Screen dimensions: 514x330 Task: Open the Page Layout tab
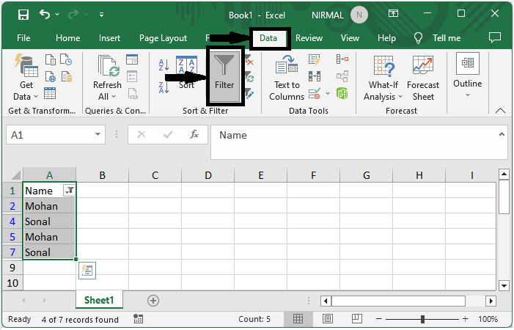tap(163, 38)
